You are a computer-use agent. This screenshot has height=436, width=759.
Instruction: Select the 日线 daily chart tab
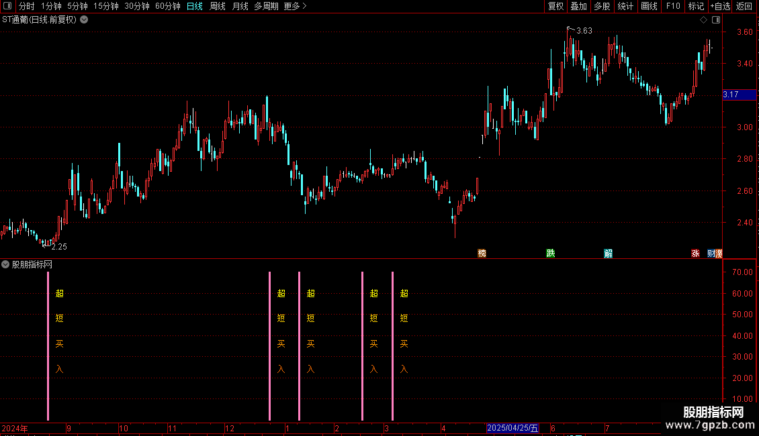coord(195,6)
